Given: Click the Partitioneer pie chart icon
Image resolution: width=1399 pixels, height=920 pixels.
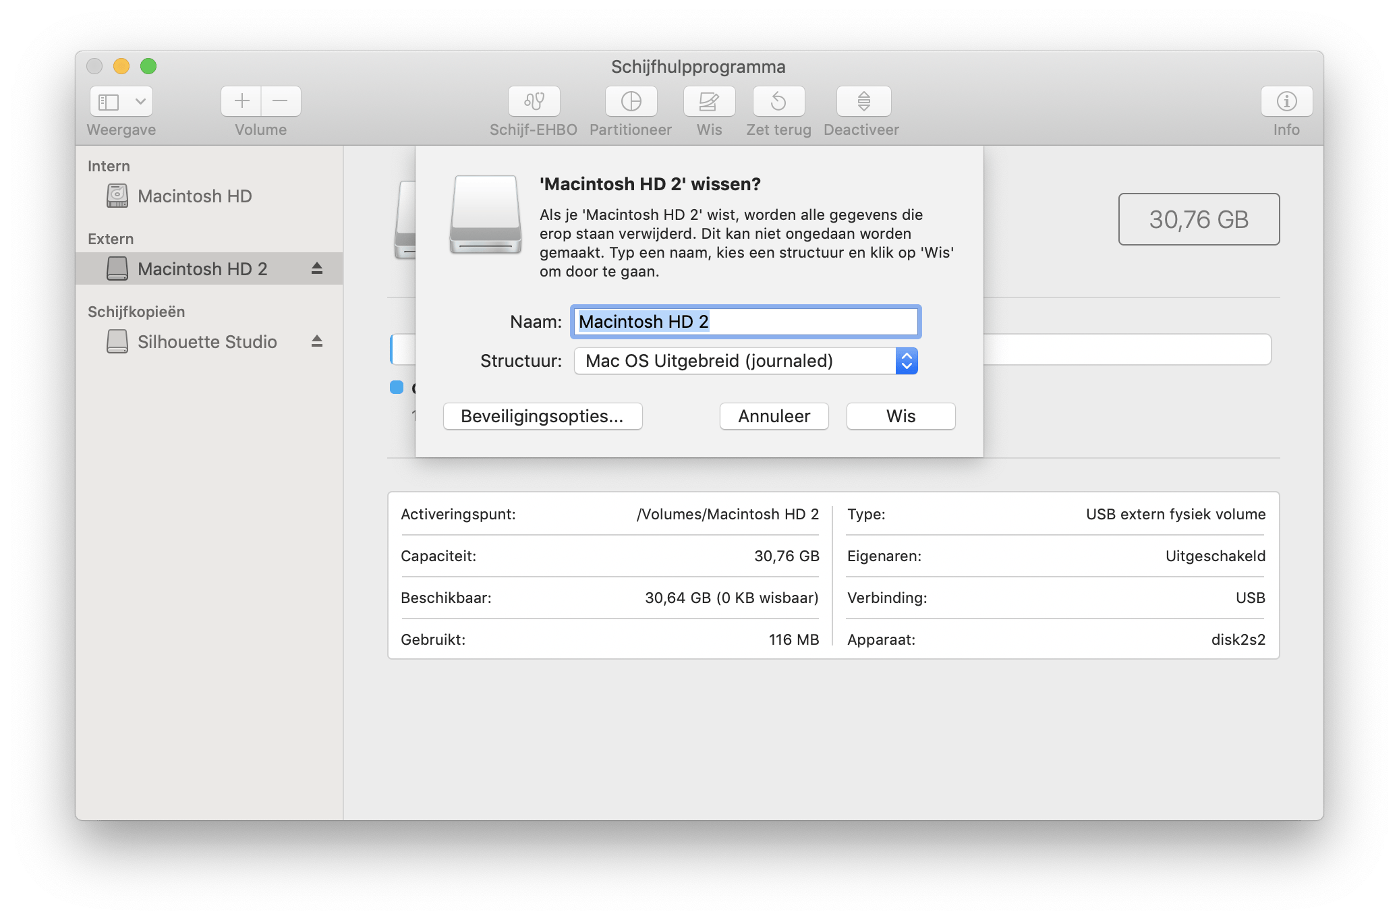Looking at the screenshot, I should click(x=631, y=101).
